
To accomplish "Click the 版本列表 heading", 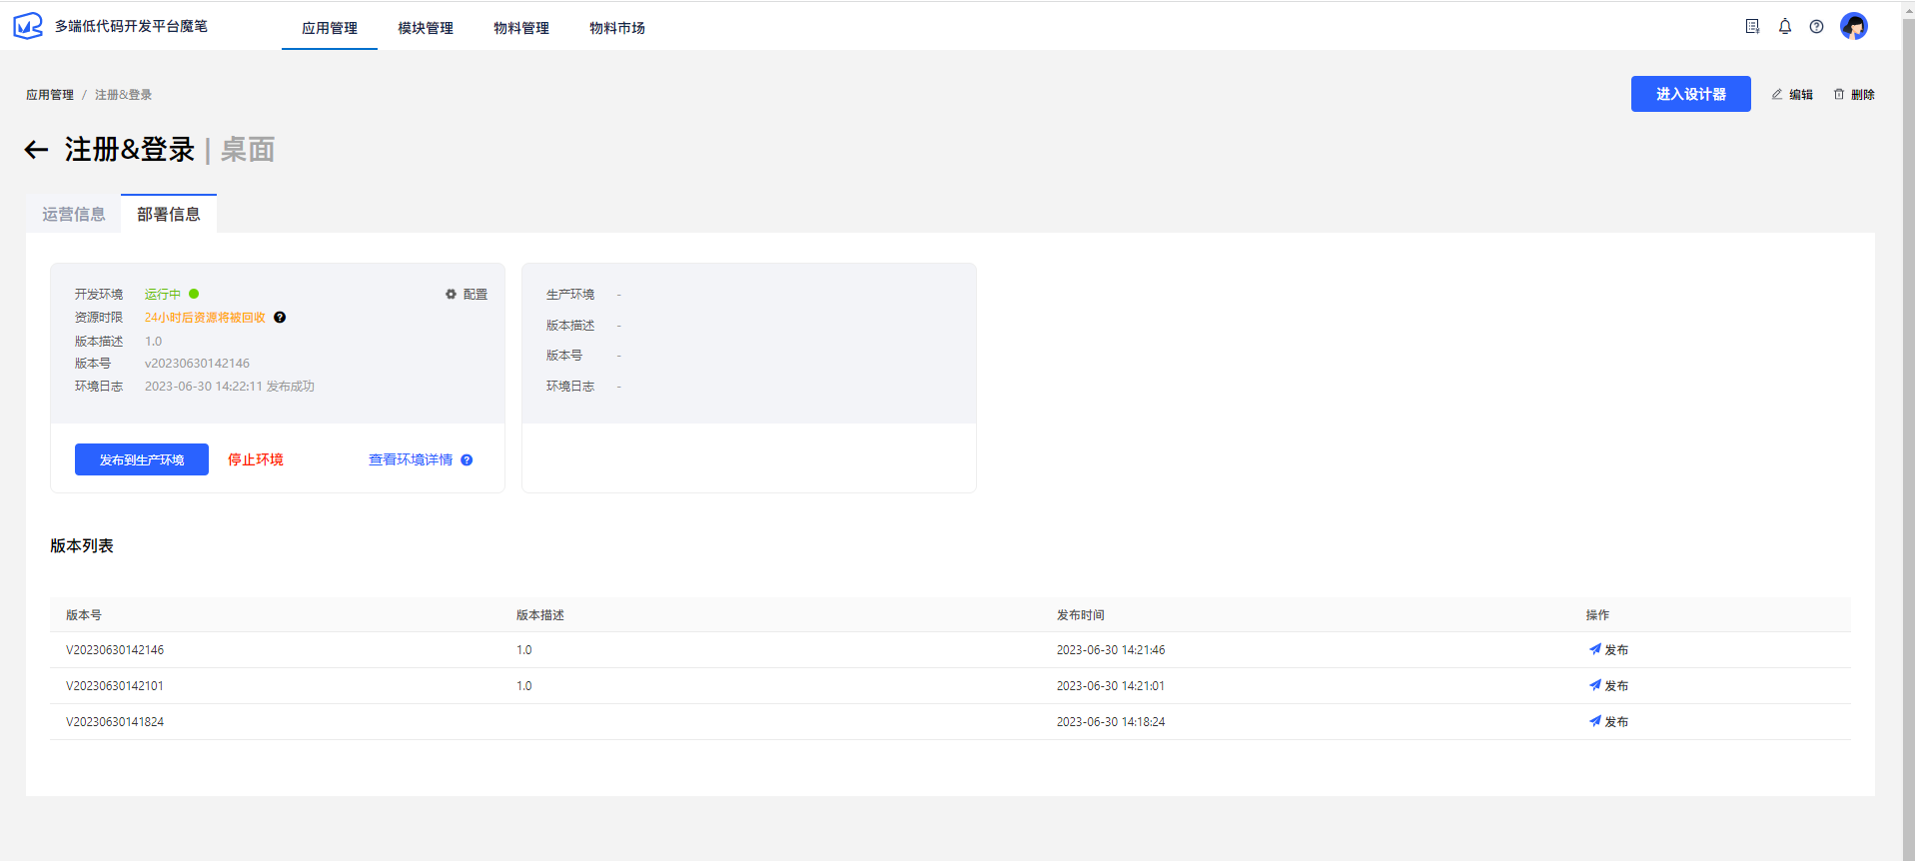I will (x=82, y=545).
